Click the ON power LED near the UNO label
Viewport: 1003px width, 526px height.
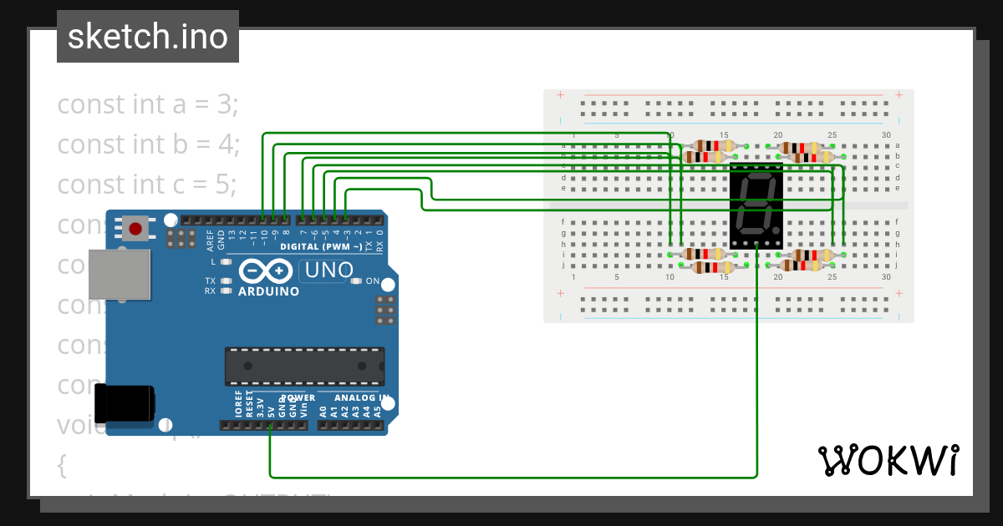click(357, 281)
